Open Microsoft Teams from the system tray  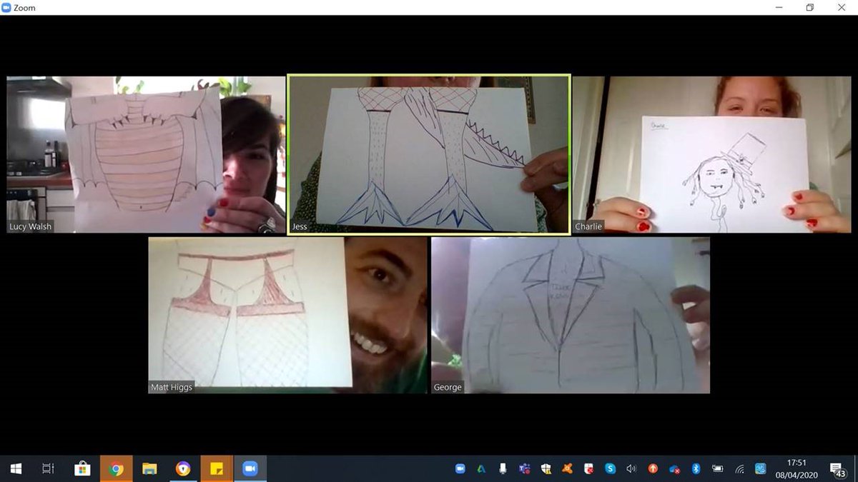525,469
